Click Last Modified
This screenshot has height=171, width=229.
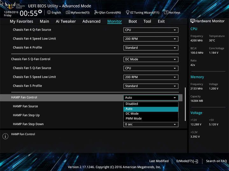159,161
